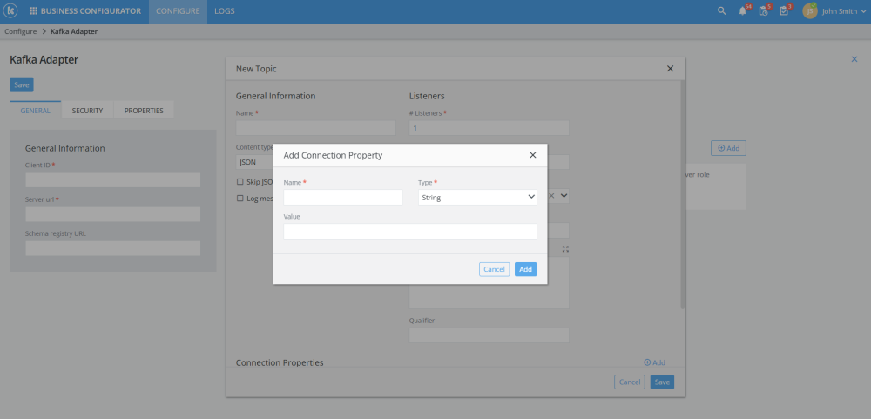Click the expand icon above the listener text area
The image size is (871, 419).
coord(565,249)
